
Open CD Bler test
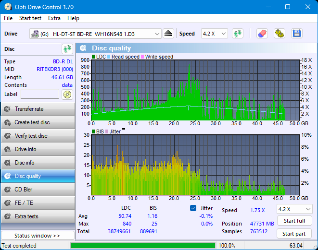(x=38, y=190)
